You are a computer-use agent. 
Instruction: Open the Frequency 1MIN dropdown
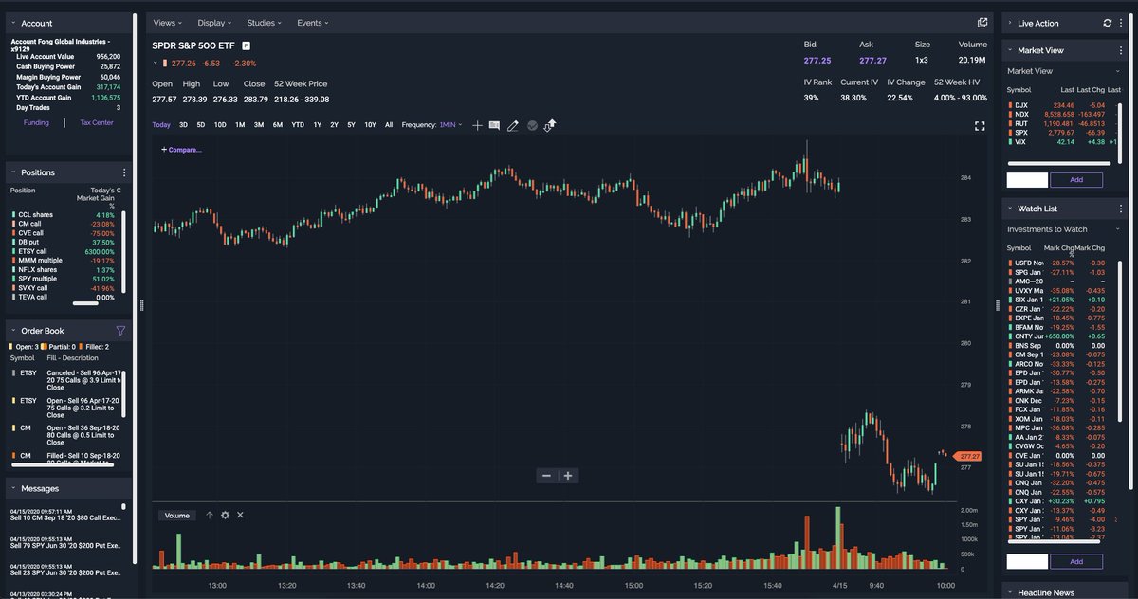coord(450,125)
